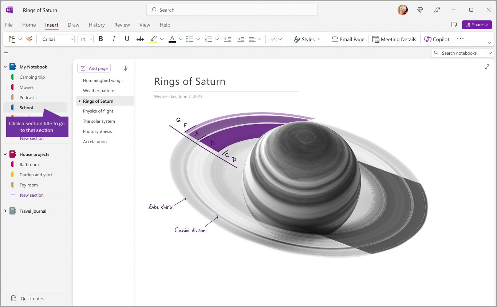Click the Add page button
The width and height of the screenshot is (497, 307).
[94, 68]
